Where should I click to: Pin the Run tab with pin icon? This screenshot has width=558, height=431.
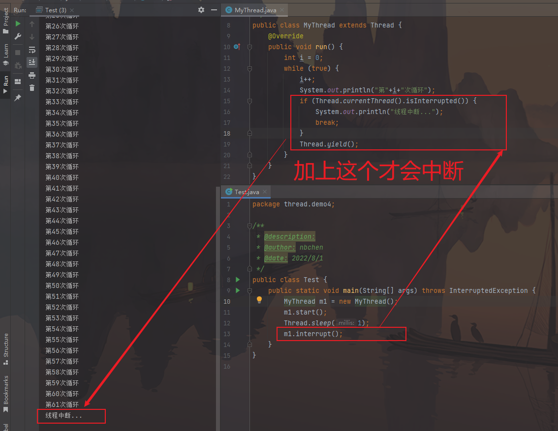(x=18, y=98)
